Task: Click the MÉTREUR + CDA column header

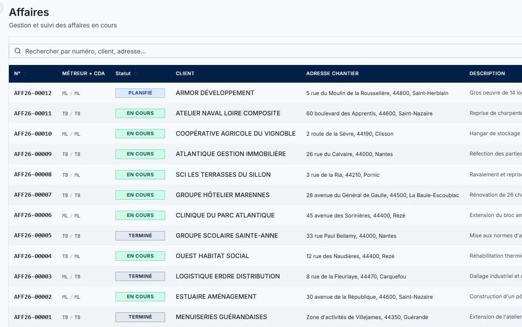Action: coord(83,73)
